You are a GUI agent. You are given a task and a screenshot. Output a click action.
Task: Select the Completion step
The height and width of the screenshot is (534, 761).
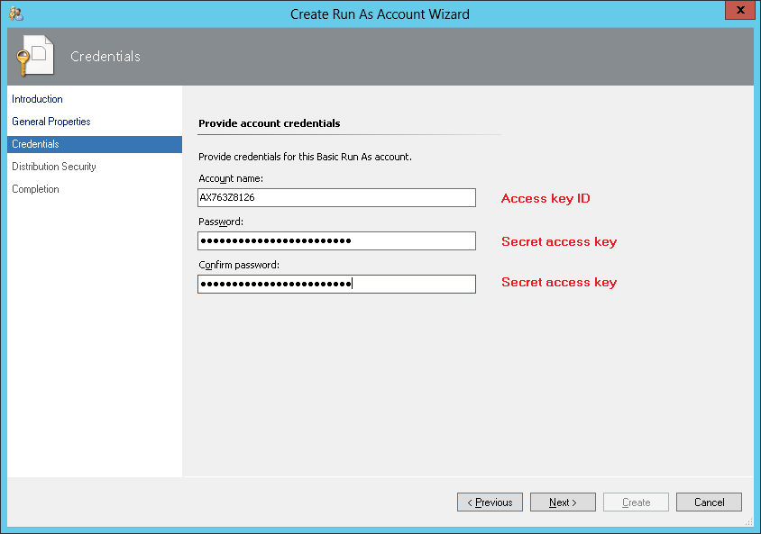point(36,189)
